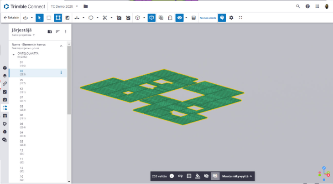Viewport: 333px width, 184px height.
Task: Click the Nollaa malli button
Action: pos(208,18)
